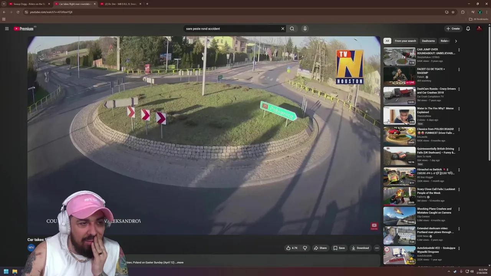Open the YouTube hamburger guide menu
Viewport: 491px width, 276px height.
point(7,28)
